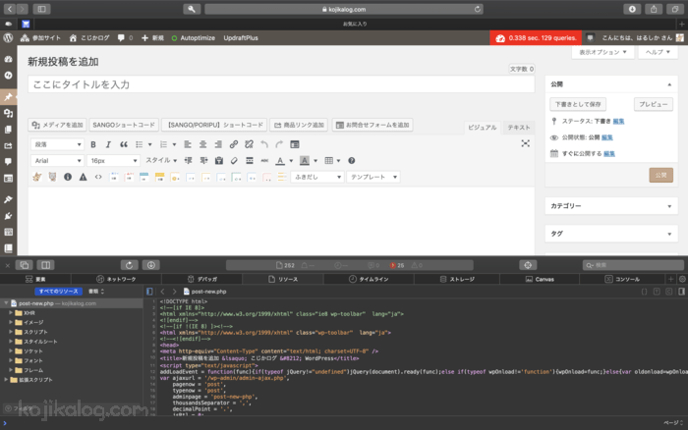Expand the スタイルシート folder in resources

click(x=11, y=341)
